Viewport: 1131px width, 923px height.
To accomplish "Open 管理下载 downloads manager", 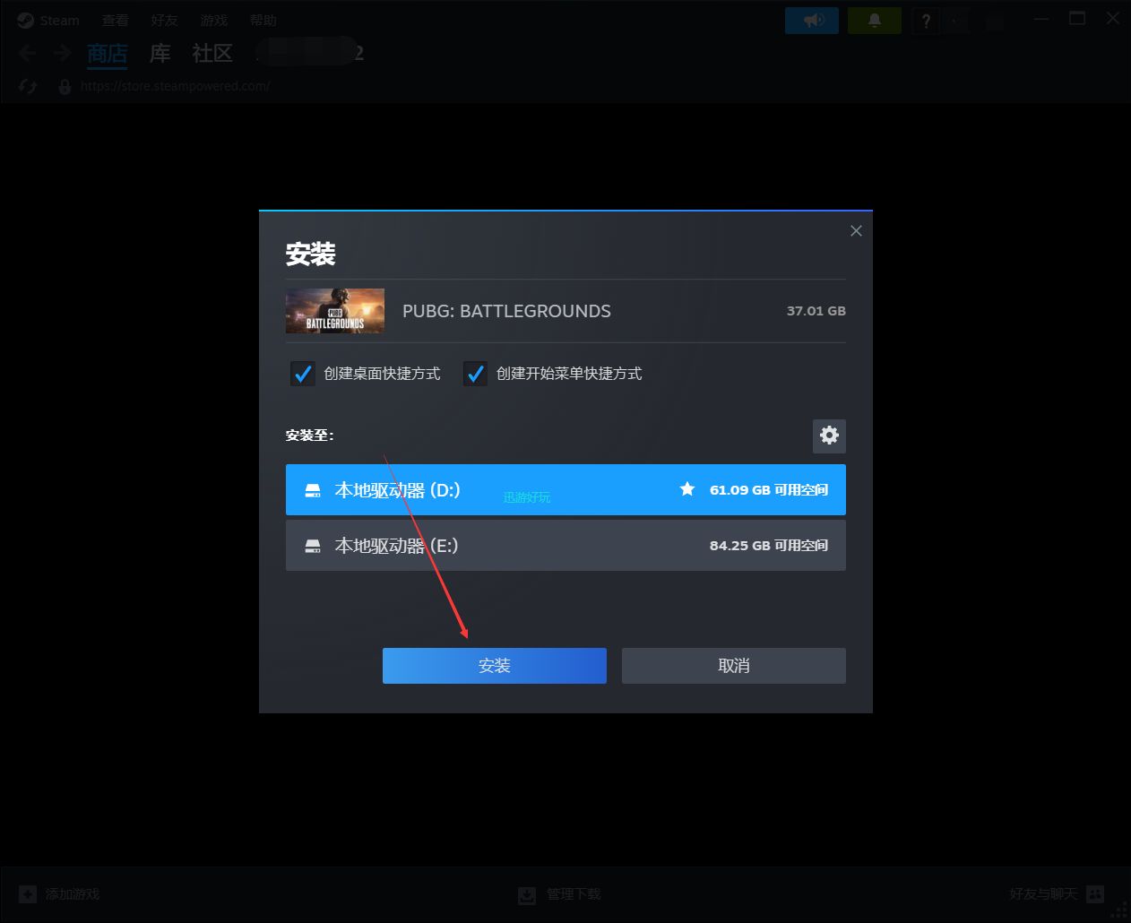I will tap(574, 894).
